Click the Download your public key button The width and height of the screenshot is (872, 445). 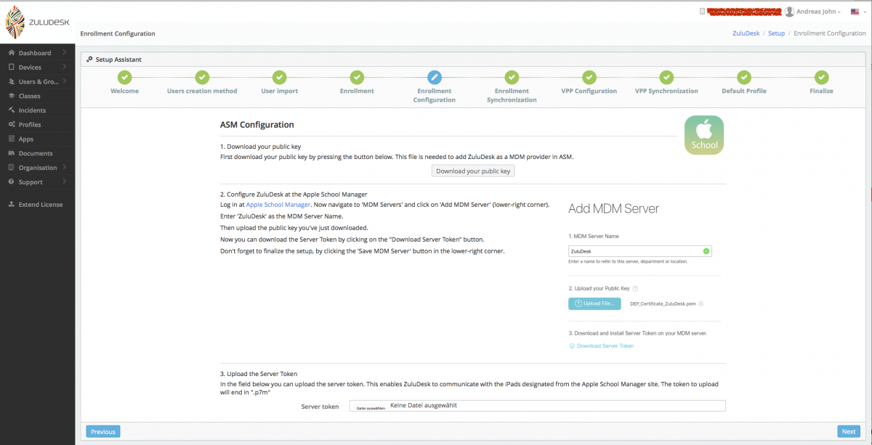(x=474, y=171)
